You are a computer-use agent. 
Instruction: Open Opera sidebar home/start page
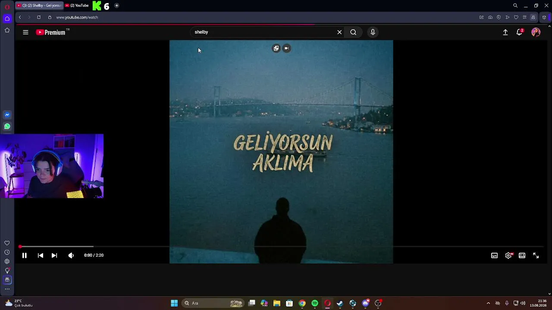[7, 19]
